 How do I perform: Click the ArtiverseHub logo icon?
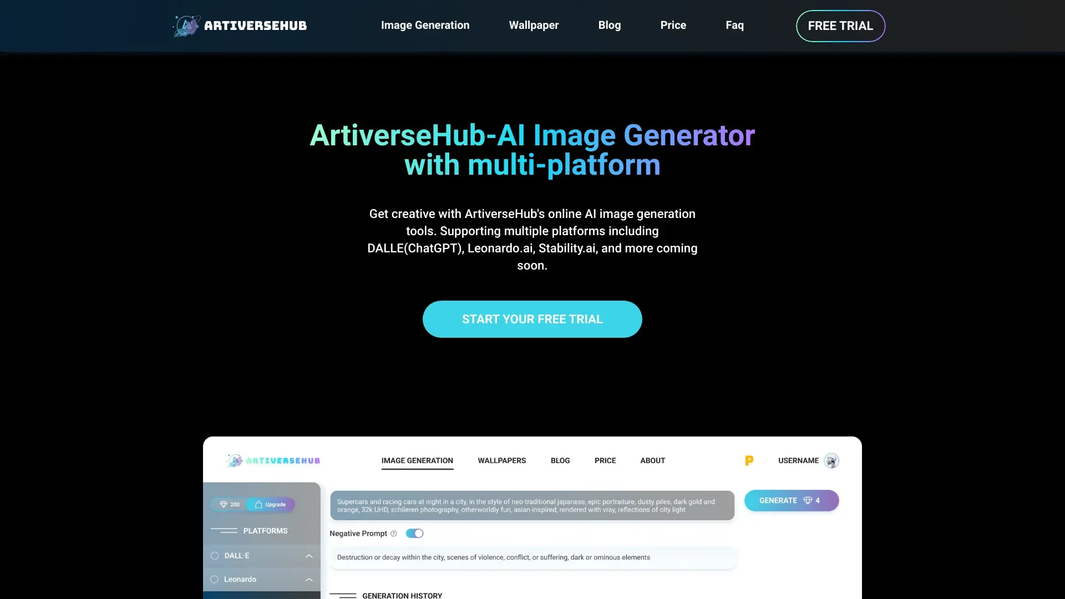tap(185, 26)
